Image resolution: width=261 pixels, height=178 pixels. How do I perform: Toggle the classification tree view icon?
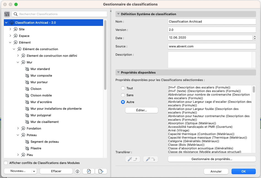(7, 14)
